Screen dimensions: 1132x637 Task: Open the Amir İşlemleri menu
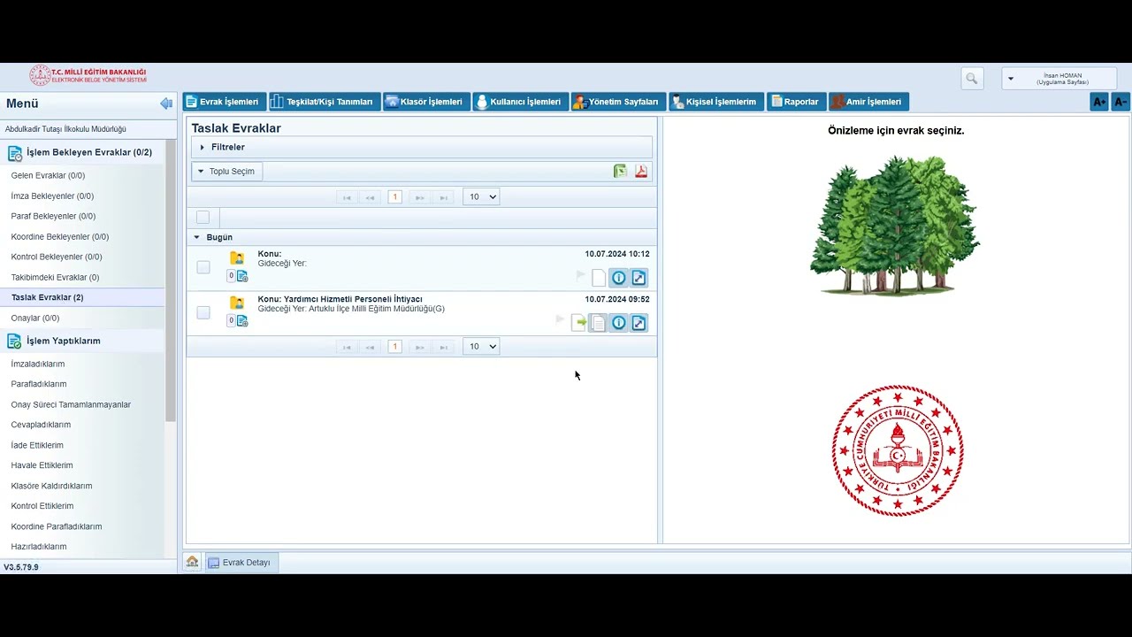[x=869, y=102]
